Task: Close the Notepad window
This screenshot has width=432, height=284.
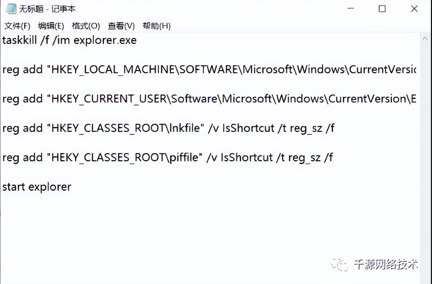Action: point(414,8)
